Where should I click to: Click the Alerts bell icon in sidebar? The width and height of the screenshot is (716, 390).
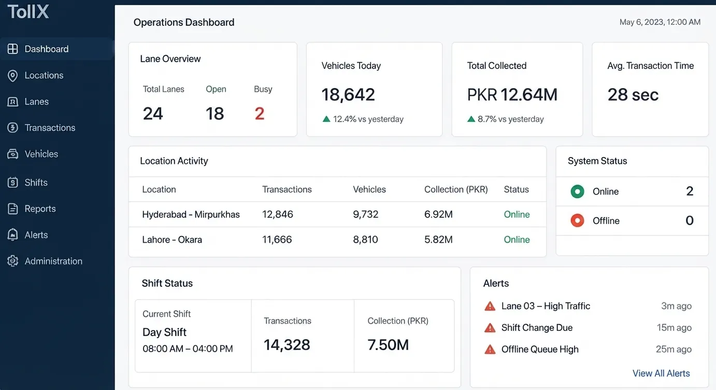[13, 235]
